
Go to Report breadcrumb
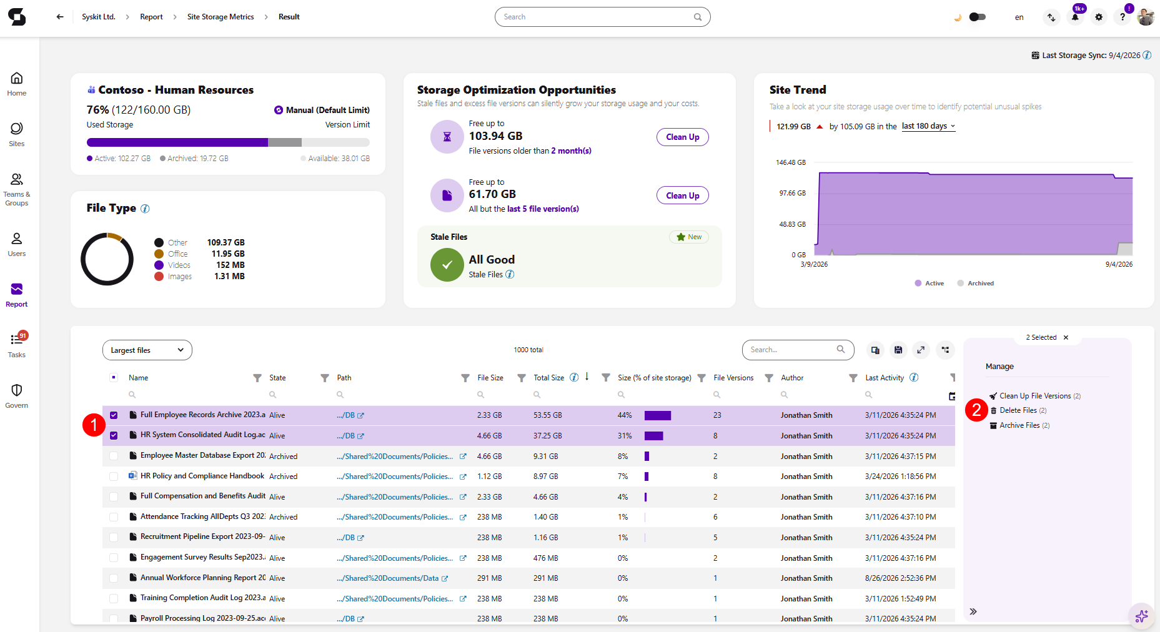(151, 17)
